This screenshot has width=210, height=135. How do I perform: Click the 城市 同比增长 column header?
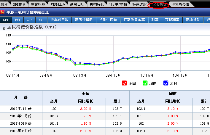tap(173, 101)
